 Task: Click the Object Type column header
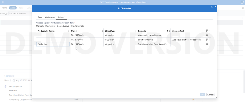(110, 31)
